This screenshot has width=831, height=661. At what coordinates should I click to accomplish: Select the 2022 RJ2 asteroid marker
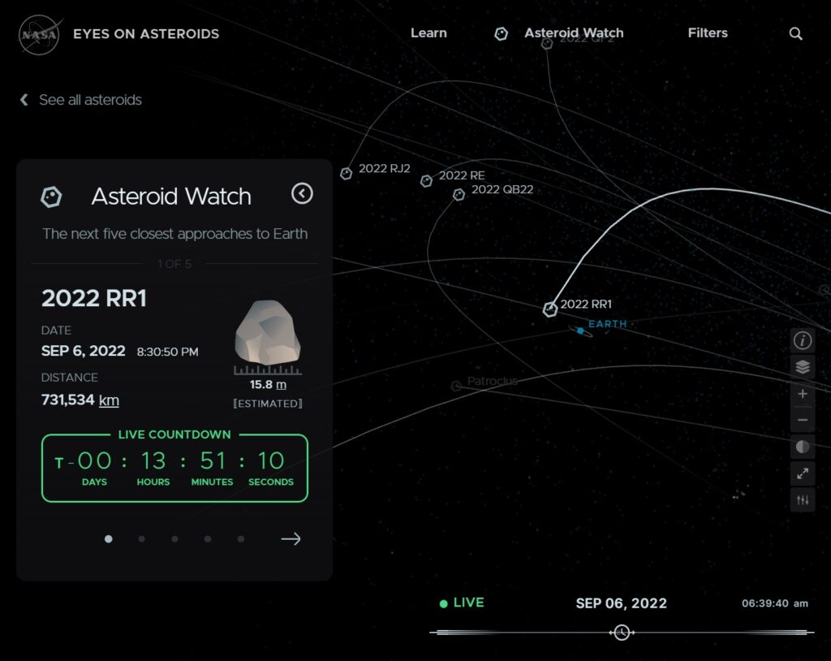pyautogui.click(x=346, y=174)
